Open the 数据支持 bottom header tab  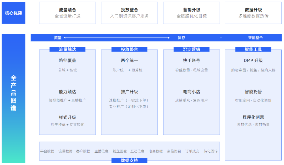pos(129,160)
